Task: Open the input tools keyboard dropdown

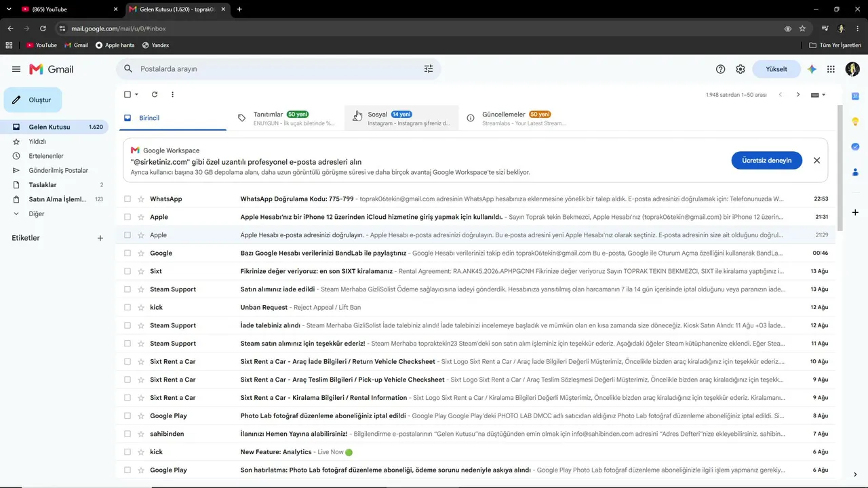Action: pos(818,95)
